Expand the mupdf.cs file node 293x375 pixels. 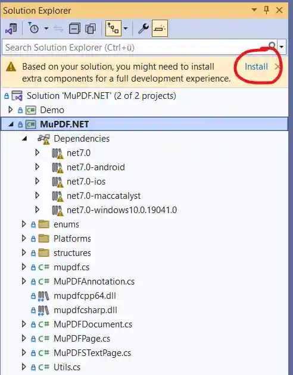pyautogui.click(x=24, y=267)
